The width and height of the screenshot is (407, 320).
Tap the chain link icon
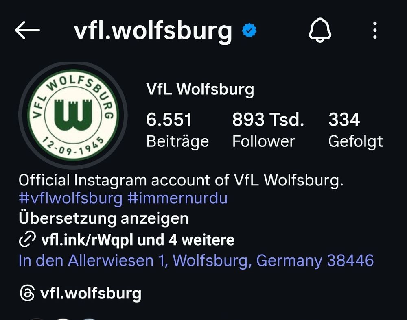[27, 239]
